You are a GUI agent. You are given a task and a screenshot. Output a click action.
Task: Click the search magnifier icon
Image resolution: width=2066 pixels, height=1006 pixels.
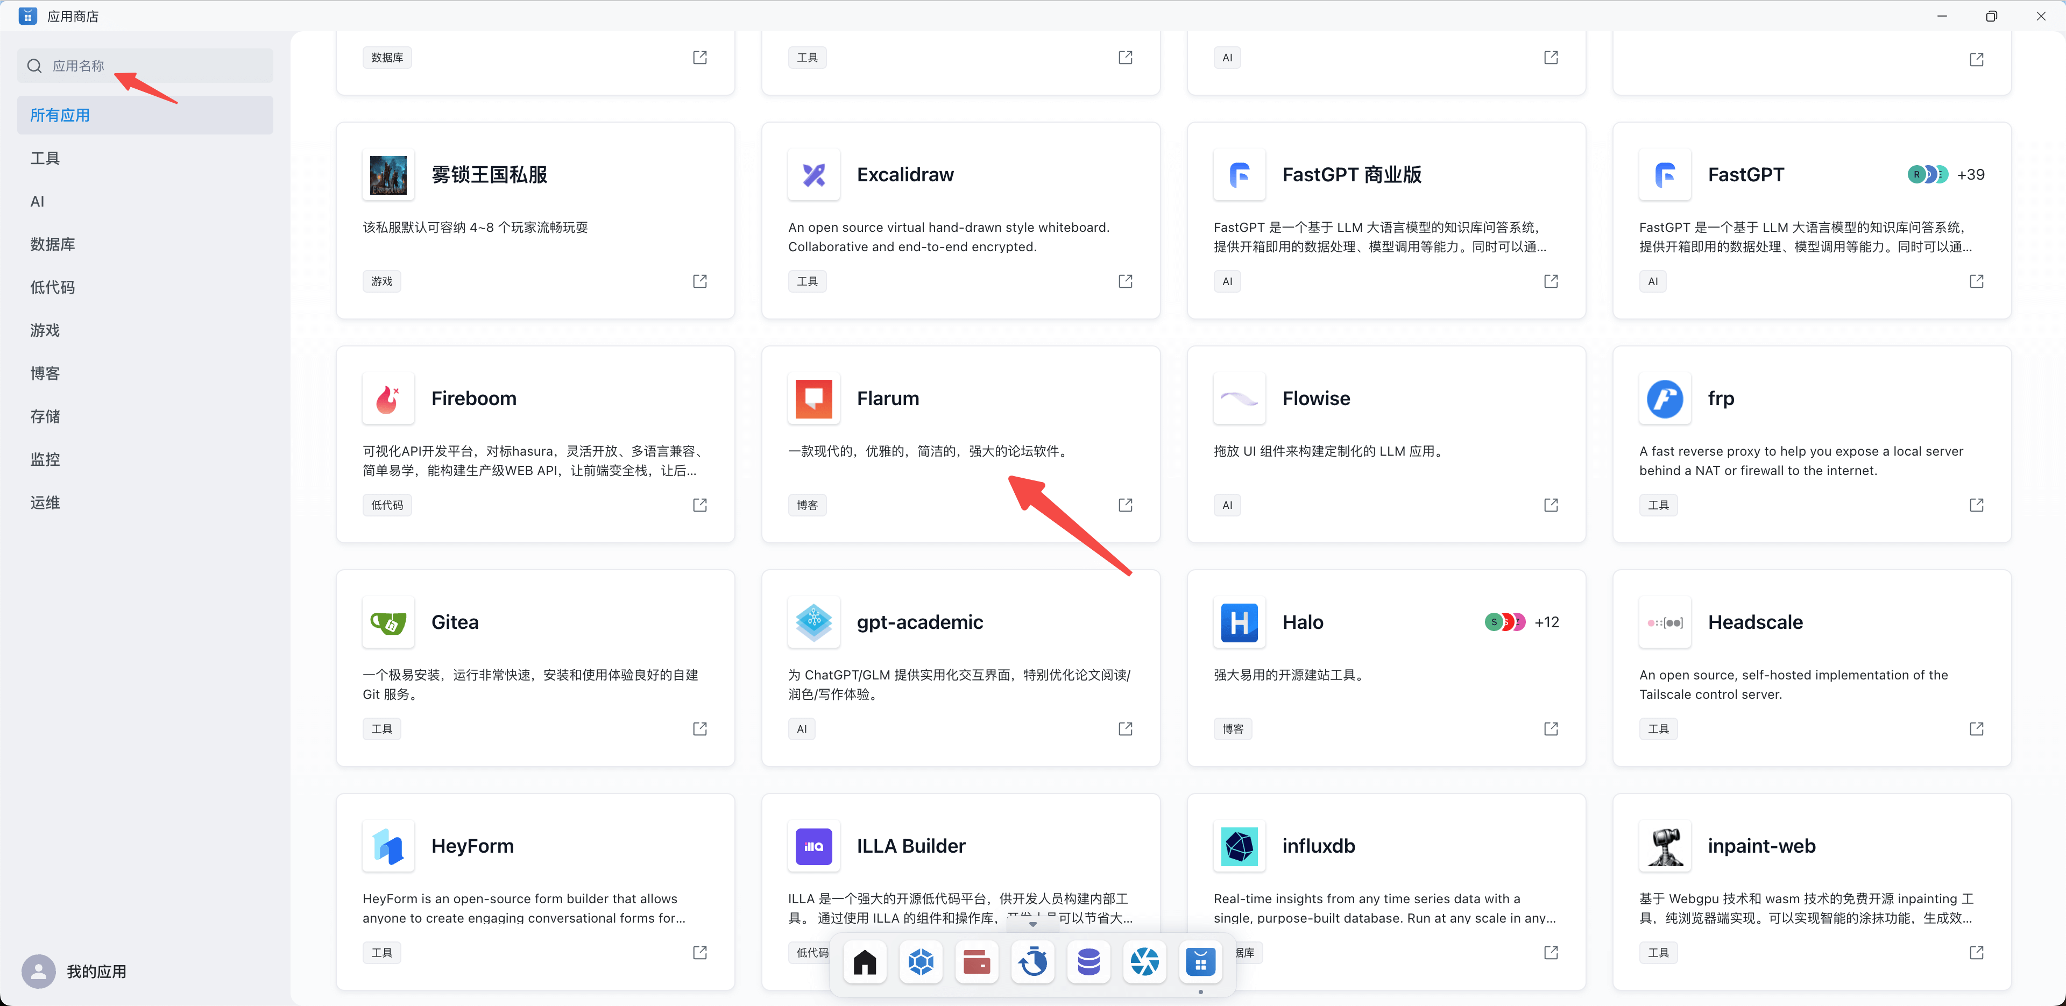tap(34, 66)
